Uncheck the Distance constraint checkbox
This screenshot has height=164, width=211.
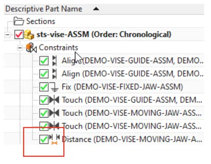tap(44, 139)
